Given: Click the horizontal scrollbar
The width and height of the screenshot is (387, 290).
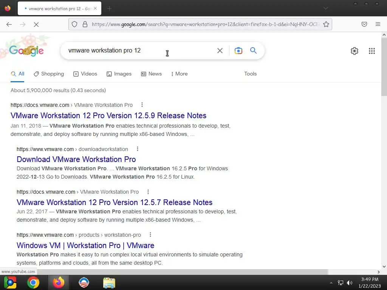Looking at the screenshot, I should (182, 272).
